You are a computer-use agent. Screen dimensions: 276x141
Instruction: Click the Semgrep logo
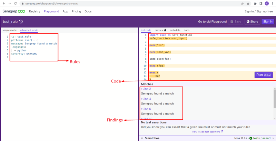coord(14,11)
